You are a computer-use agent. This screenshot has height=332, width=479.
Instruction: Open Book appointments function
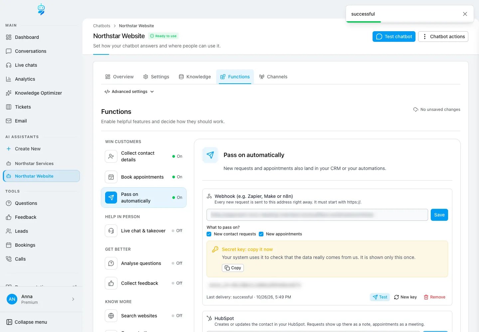click(x=144, y=177)
